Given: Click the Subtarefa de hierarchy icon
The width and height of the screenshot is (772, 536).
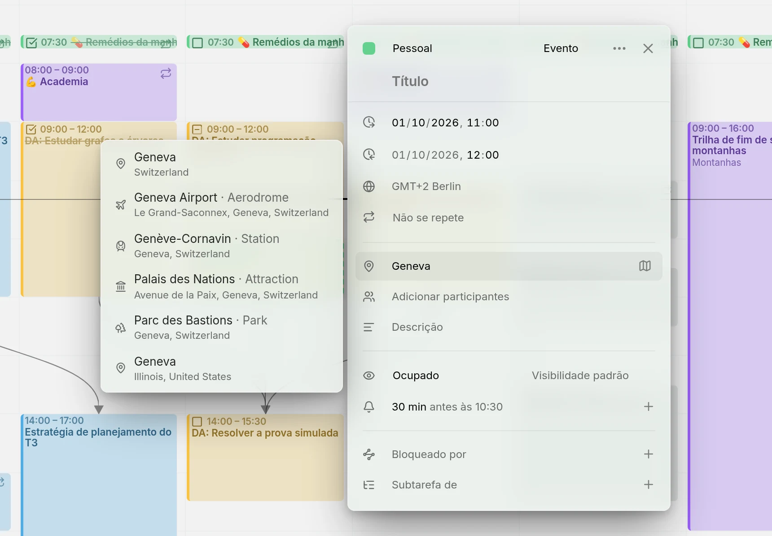Looking at the screenshot, I should tap(369, 485).
